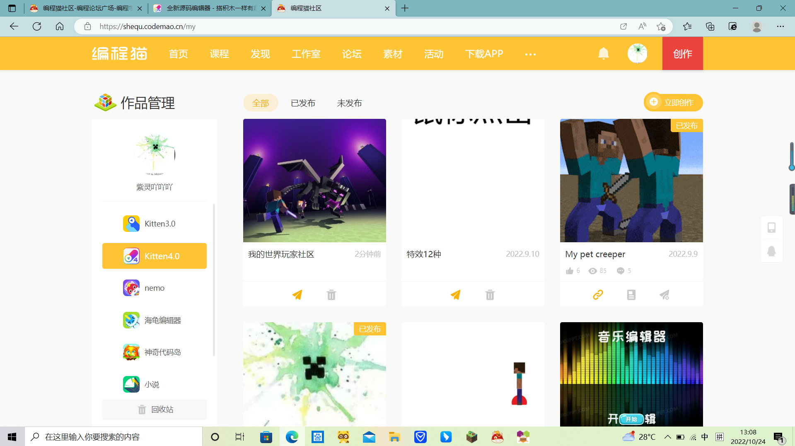Delete the 我的世界玩家社区 project
Viewport: 795px width, 446px height.
coord(331,295)
